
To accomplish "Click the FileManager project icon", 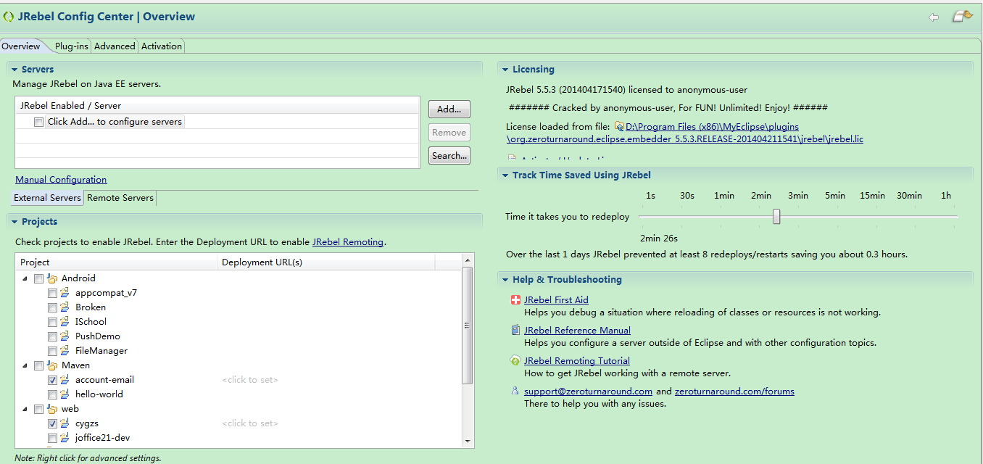I will pyautogui.click(x=66, y=351).
